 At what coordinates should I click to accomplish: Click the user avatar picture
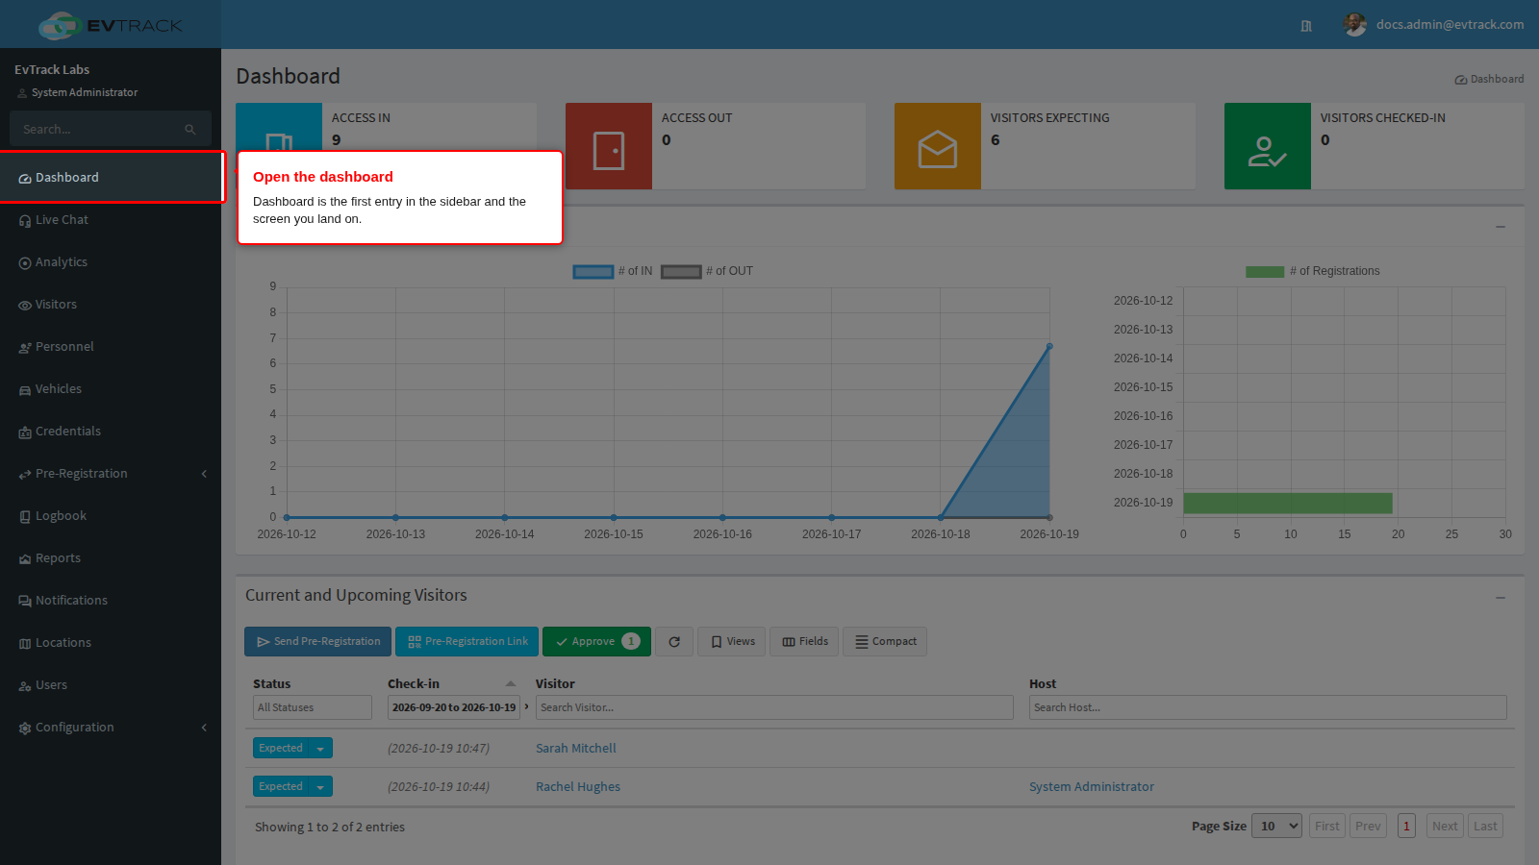click(1355, 25)
